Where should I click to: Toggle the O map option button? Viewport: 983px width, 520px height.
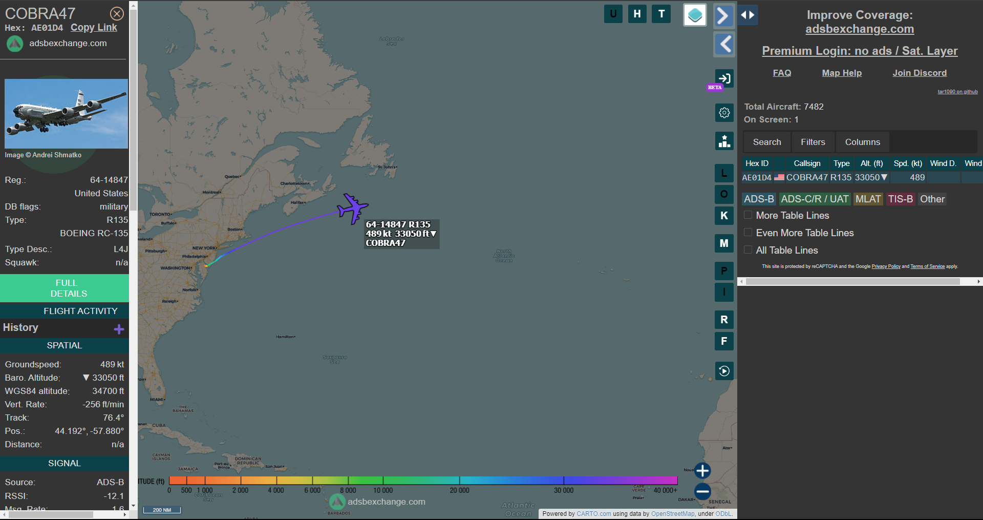[724, 194]
